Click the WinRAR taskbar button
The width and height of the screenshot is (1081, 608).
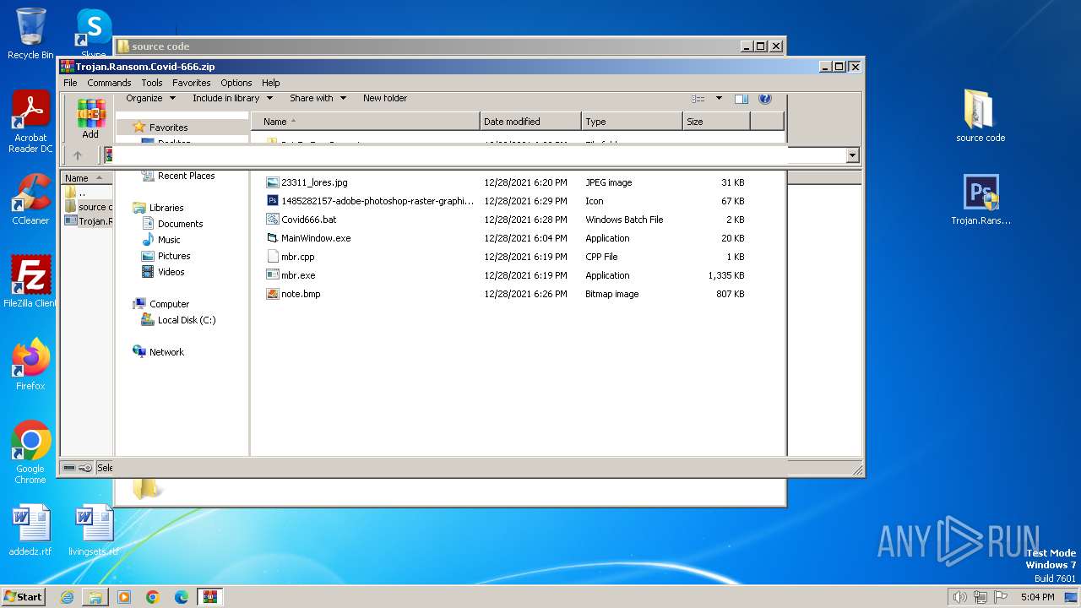click(x=210, y=597)
